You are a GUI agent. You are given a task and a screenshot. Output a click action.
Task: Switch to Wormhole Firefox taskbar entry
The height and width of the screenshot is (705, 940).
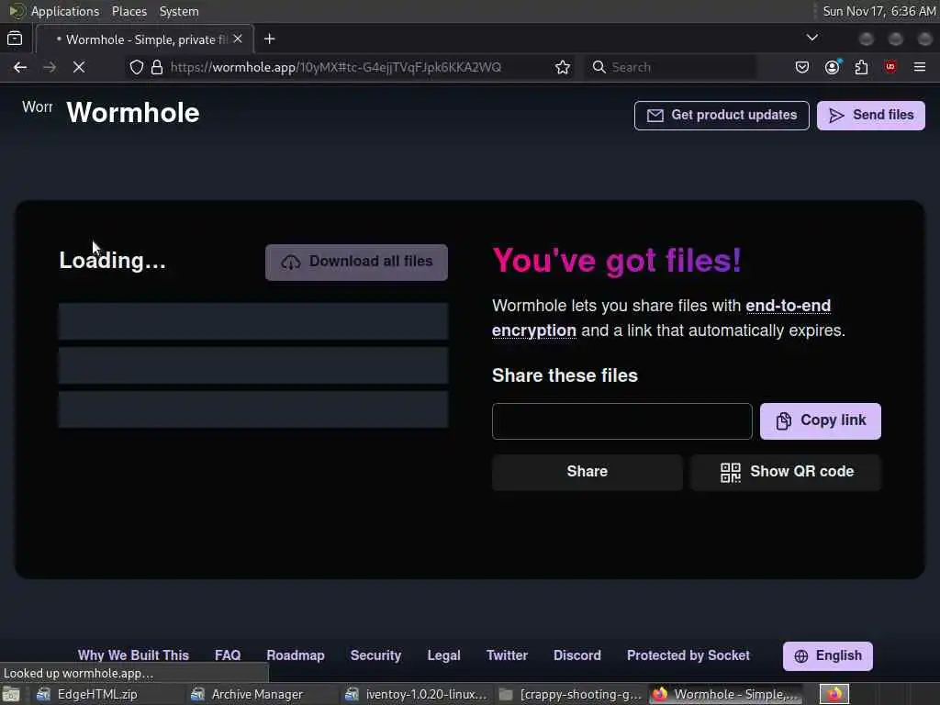726,694
